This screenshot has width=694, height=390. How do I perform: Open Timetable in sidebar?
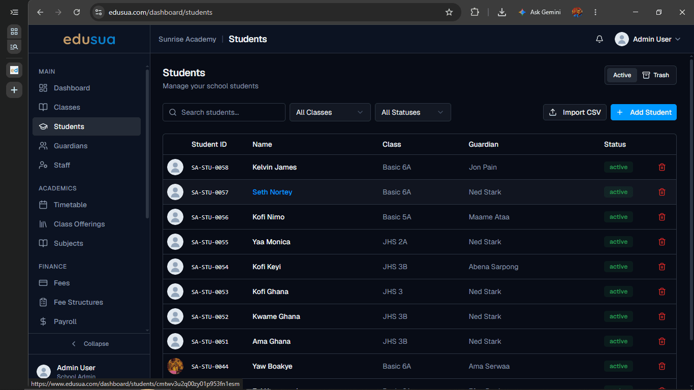86,205
